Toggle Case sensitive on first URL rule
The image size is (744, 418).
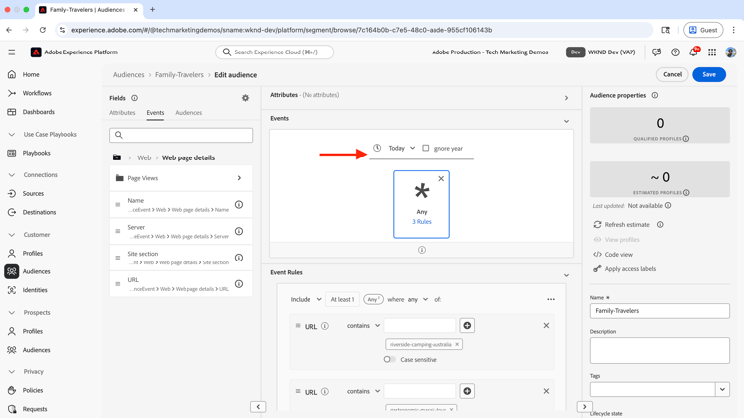pos(390,360)
